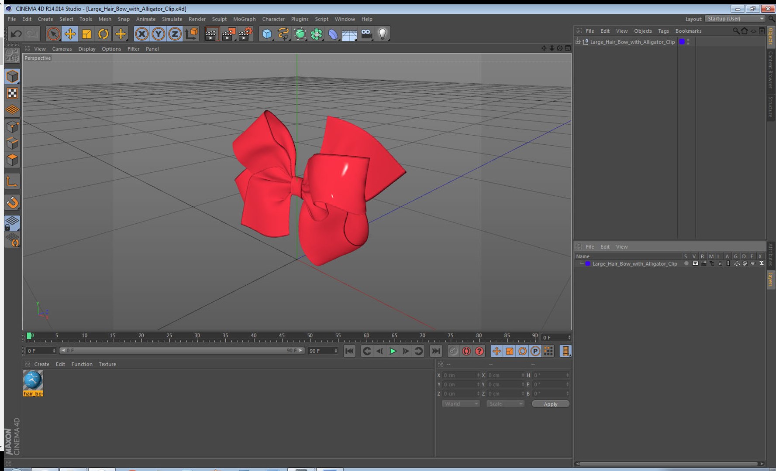Add a Cube primitive object

click(267, 34)
